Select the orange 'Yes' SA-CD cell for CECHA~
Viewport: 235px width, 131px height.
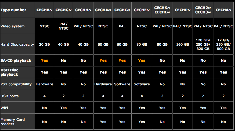pyautogui.click(x=103, y=60)
